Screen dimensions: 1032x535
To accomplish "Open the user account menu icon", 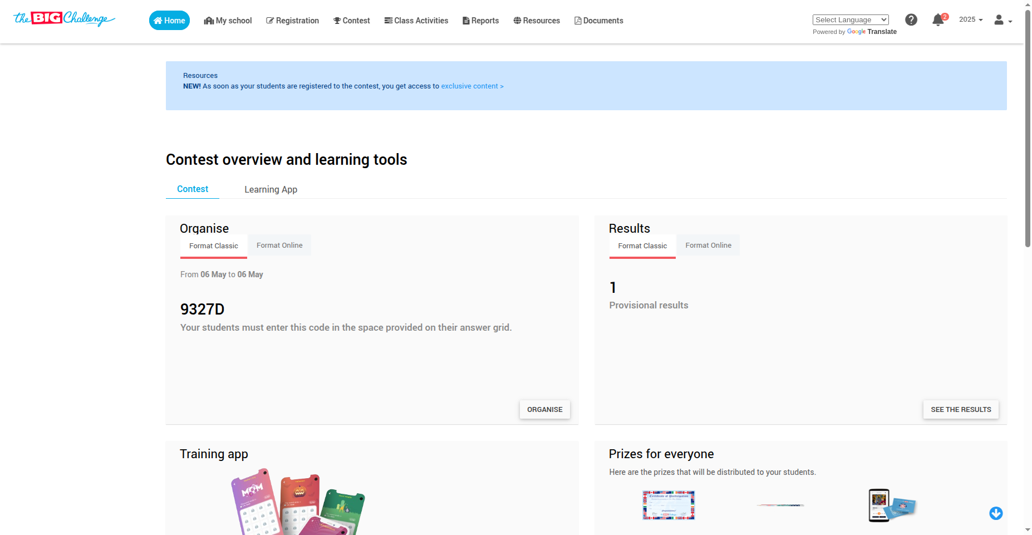I will tap(1003, 20).
